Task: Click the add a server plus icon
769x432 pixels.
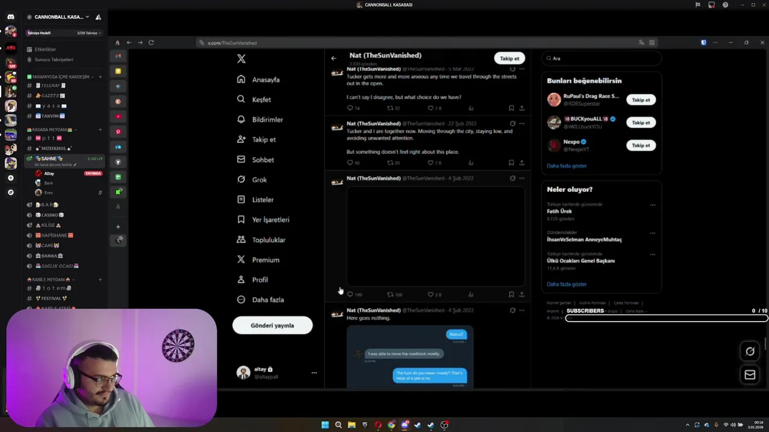Action: tap(10, 178)
